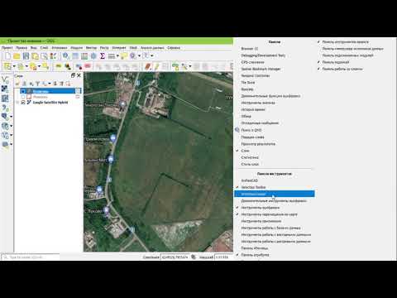The image size is (397, 298).
Task: Open dropdown arrow next to the identify icon
Action: pyautogui.click(x=139, y=56)
